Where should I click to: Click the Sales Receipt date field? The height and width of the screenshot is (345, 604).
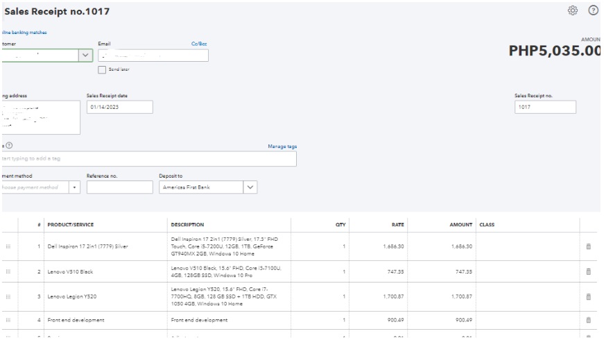pos(119,108)
